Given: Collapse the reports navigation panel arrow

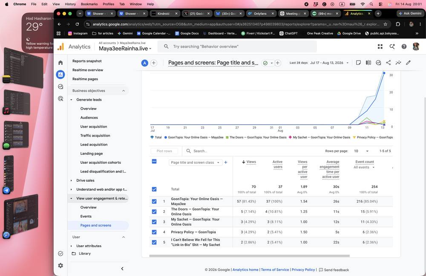Looking at the screenshot, I should 122,269.
